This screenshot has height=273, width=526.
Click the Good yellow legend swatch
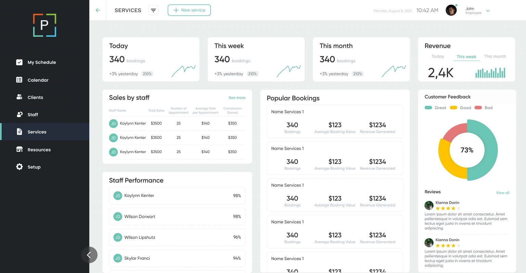point(453,108)
